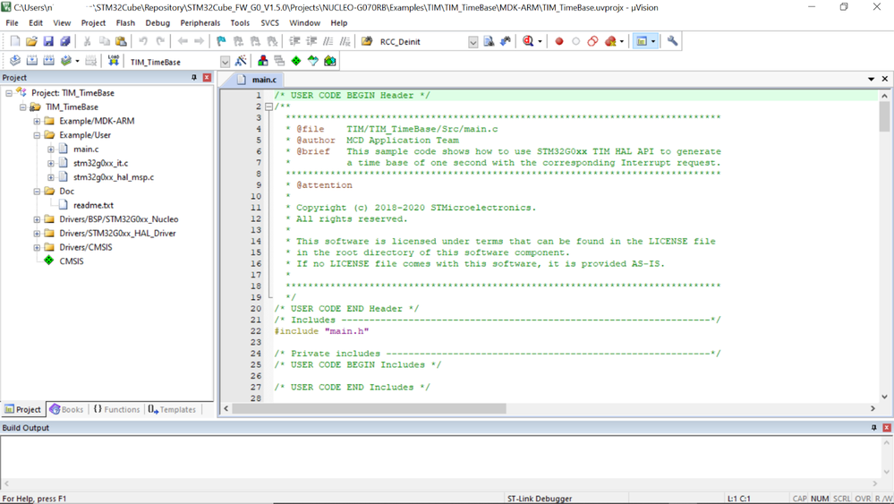
Task: Toggle the window layout toolbar button
Action: pyautogui.click(x=642, y=41)
